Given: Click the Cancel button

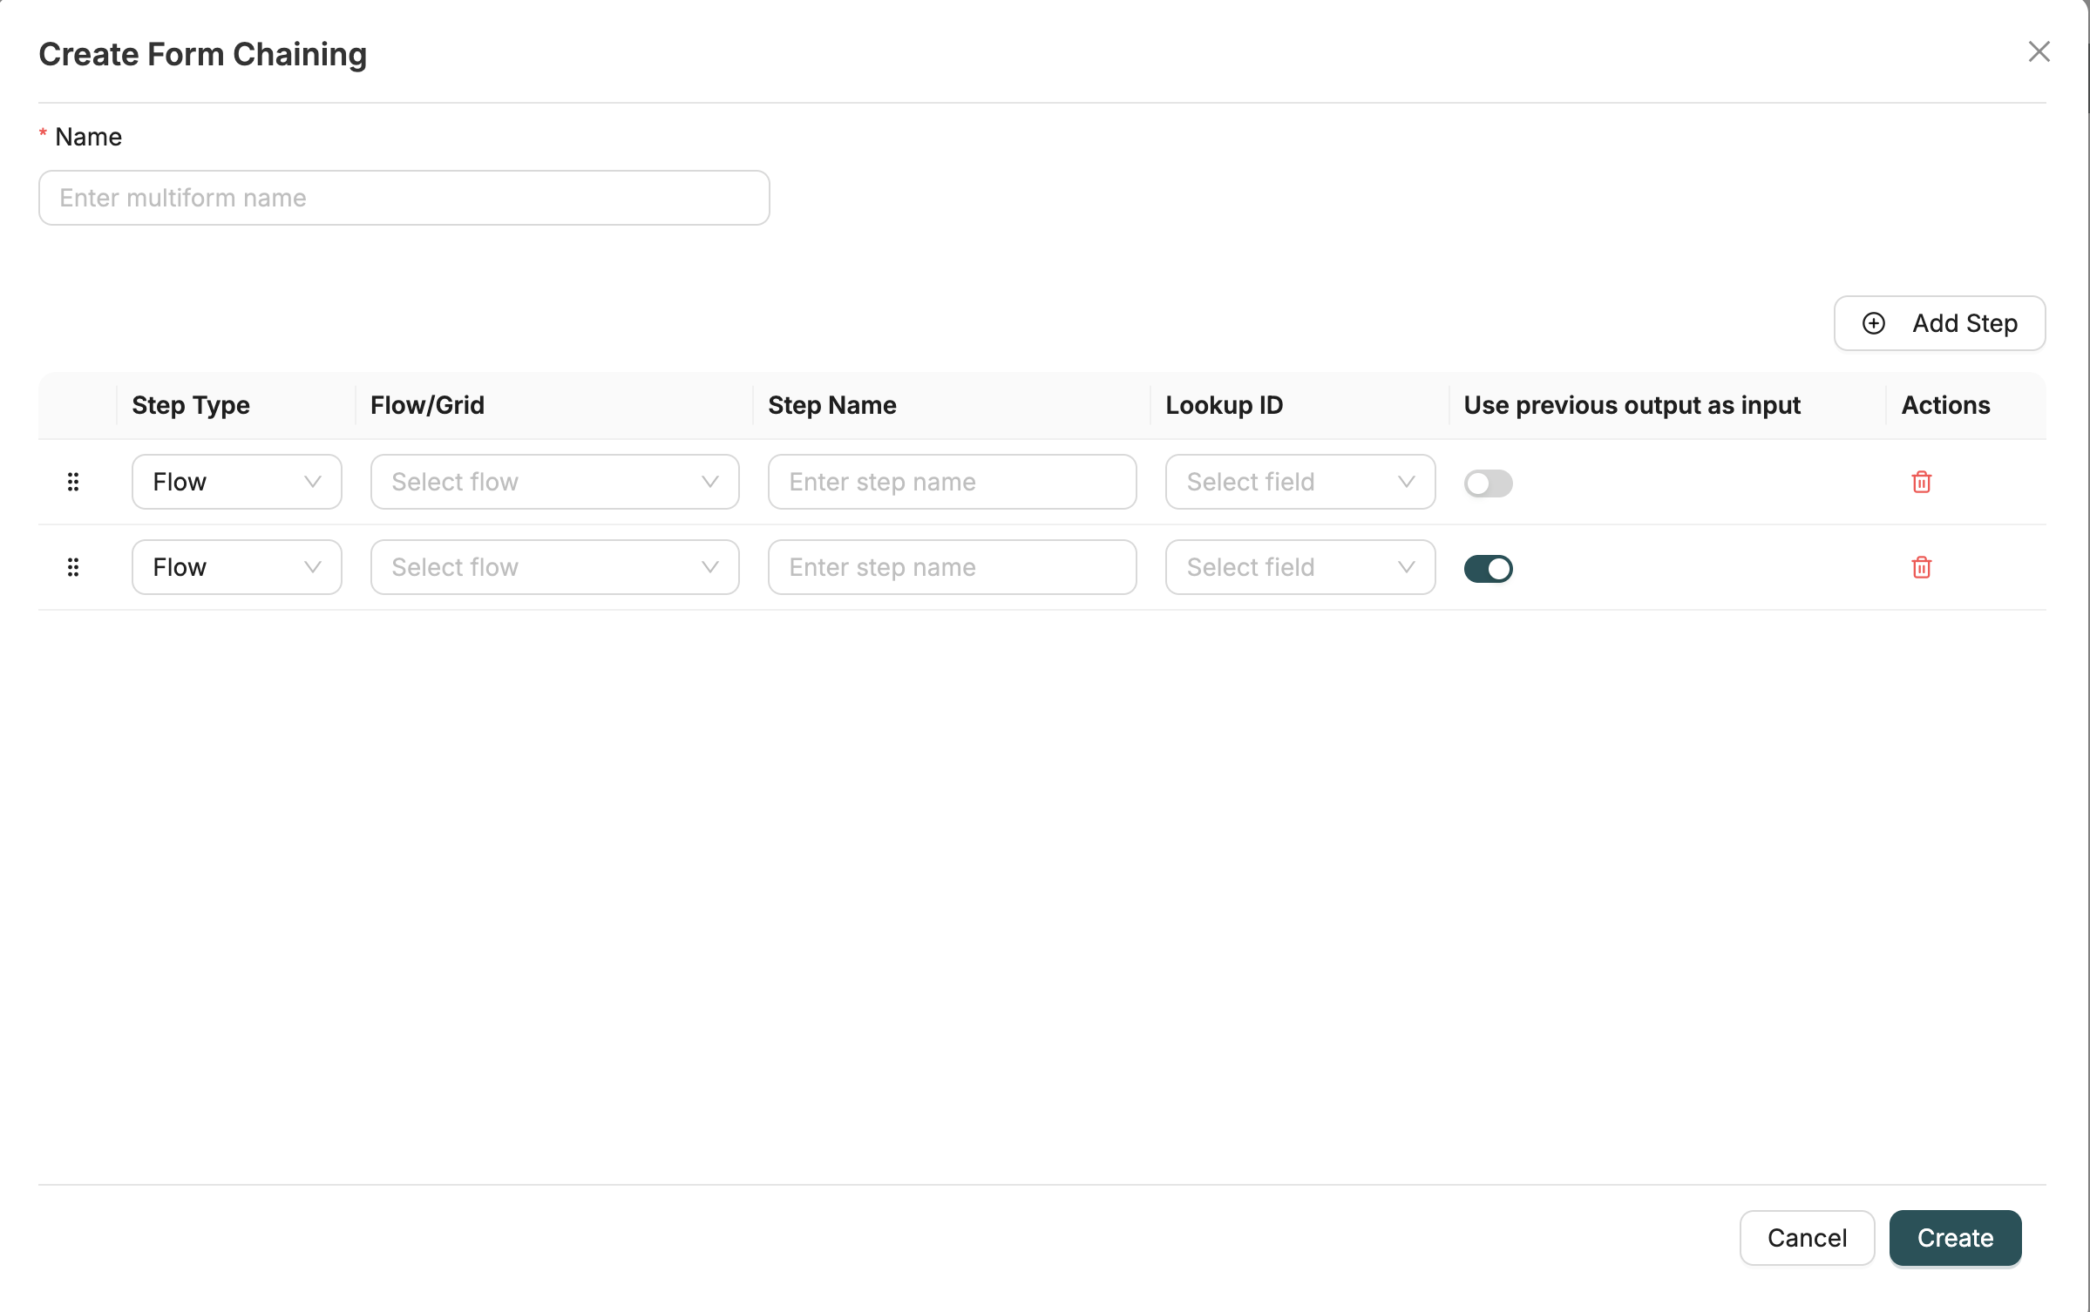Looking at the screenshot, I should pyautogui.click(x=1807, y=1237).
